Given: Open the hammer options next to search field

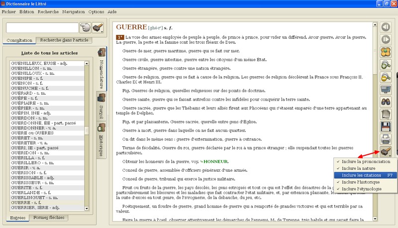Looking at the screenshot, I should point(98,27).
